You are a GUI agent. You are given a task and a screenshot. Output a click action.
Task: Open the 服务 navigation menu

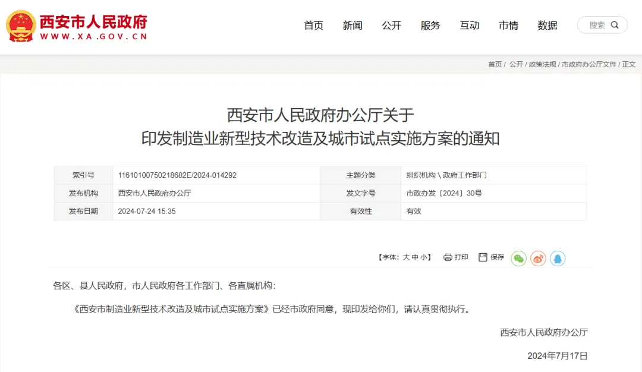430,26
